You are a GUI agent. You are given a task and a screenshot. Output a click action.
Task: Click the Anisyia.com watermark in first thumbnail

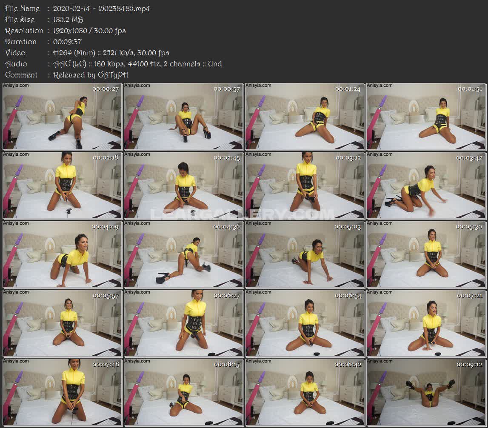(16, 86)
